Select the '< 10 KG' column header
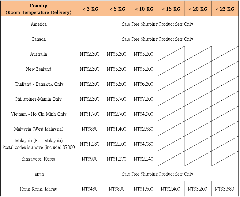The width and height of the screenshot is (240, 197). pyautogui.click(x=144, y=9)
